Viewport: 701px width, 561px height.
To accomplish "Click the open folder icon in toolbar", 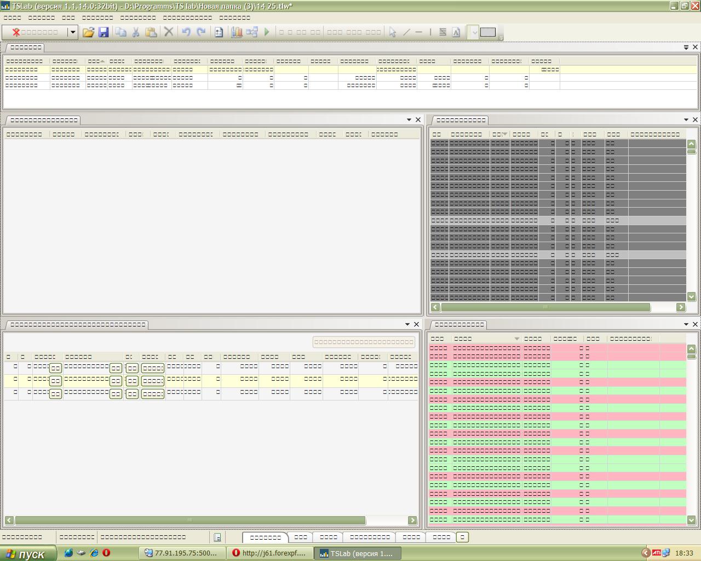I will point(88,32).
